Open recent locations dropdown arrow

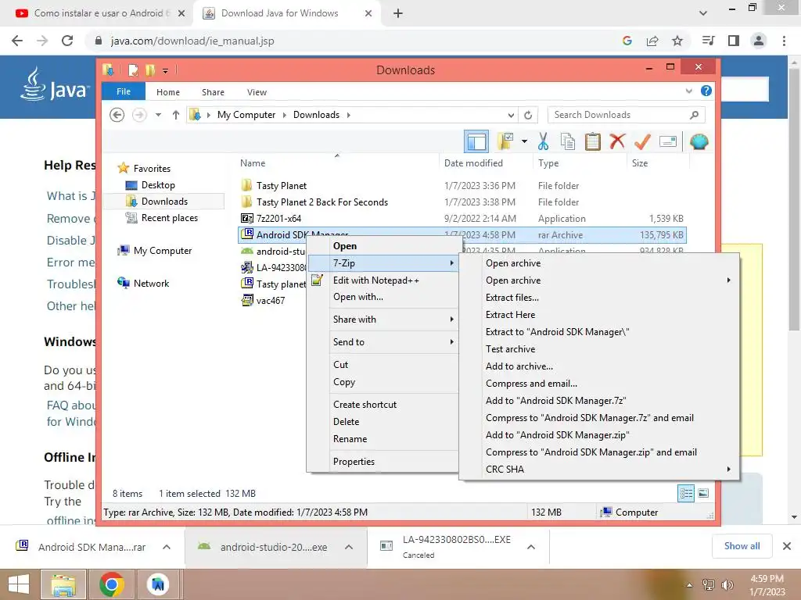click(158, 115)
